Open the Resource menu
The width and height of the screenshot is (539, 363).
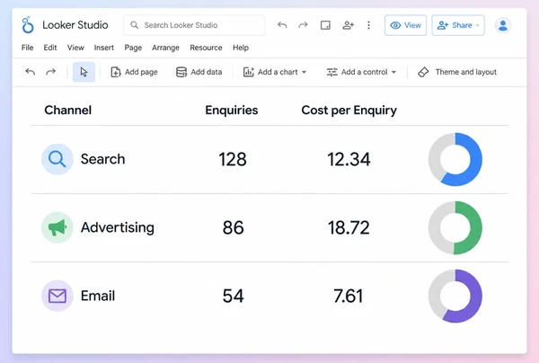pyautogui.click(x=206, y=48)
